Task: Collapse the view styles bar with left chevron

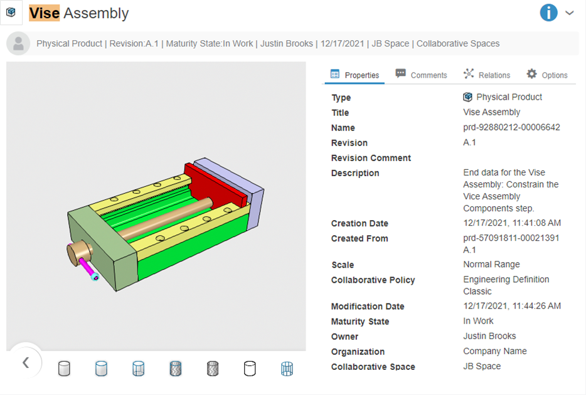Action: point(26,362)
